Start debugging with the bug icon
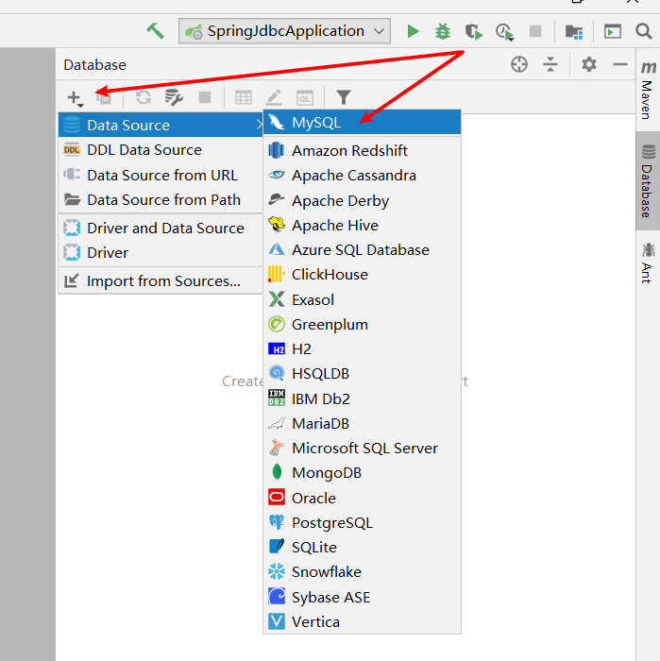The image size is (660, 661). (443, 31)
